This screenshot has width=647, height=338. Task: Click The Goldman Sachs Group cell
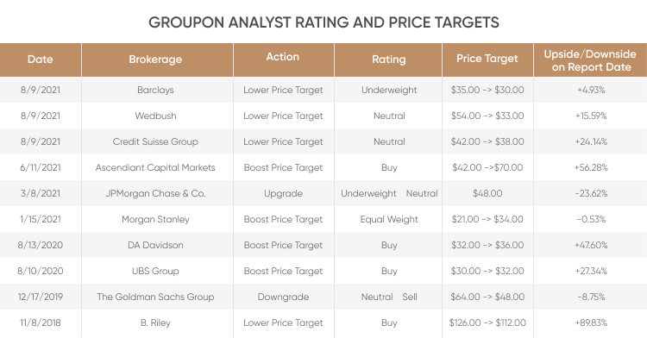pyautogui.click(x=155, y=297)
